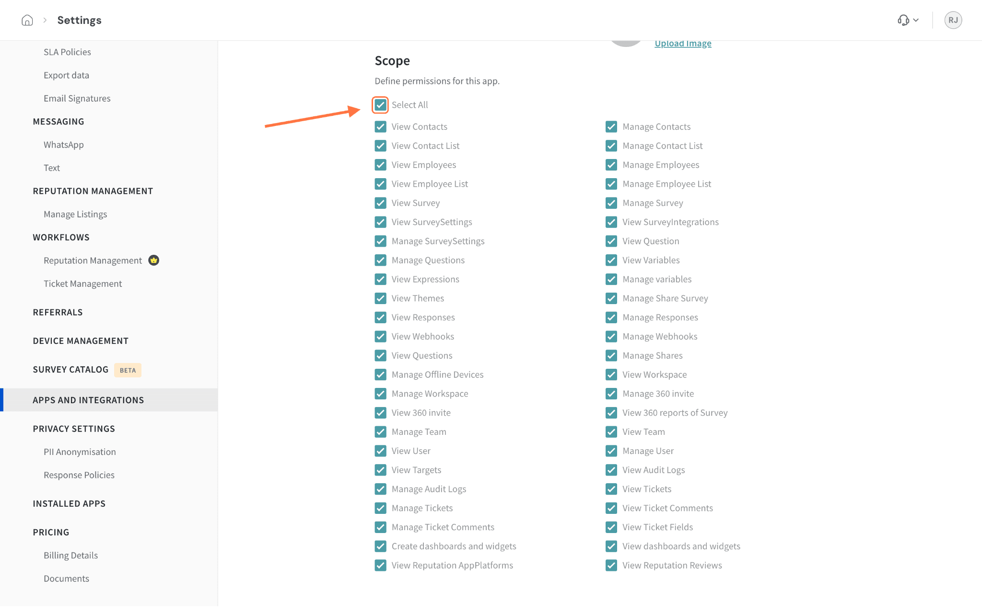
Task: Click the View dashboards and widgets label
Action: pyautogui.click(x=681, y=546)
